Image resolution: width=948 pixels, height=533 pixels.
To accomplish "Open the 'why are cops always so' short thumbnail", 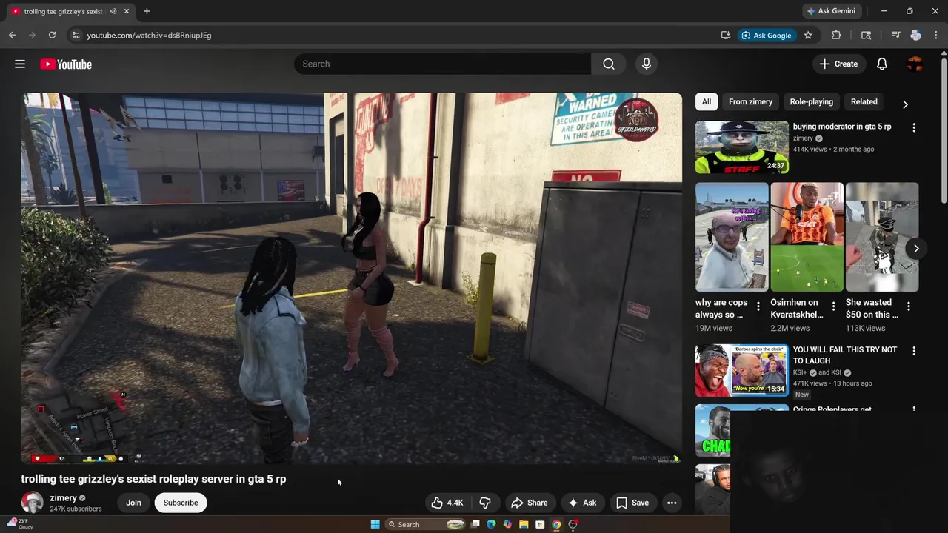I will pos(732,237).
